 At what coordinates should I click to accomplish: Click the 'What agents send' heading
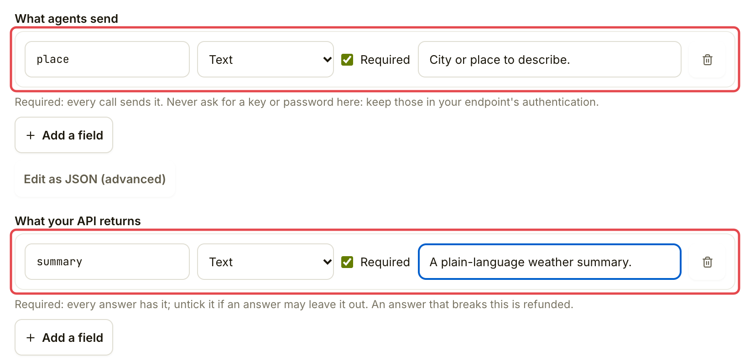coord(67,19)
